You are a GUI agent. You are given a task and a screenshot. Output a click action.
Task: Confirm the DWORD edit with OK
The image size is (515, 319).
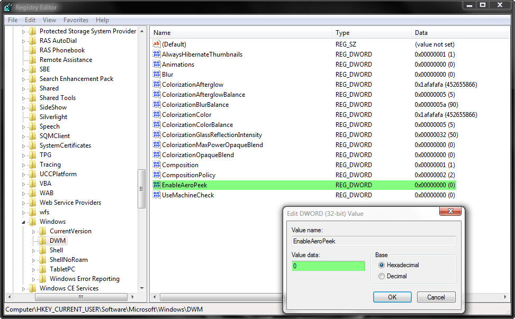click(392, 297)
